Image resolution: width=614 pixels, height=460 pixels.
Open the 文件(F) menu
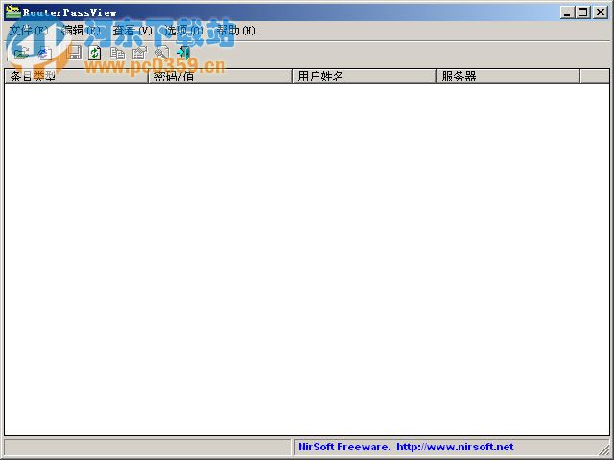[x=29, y=31]
